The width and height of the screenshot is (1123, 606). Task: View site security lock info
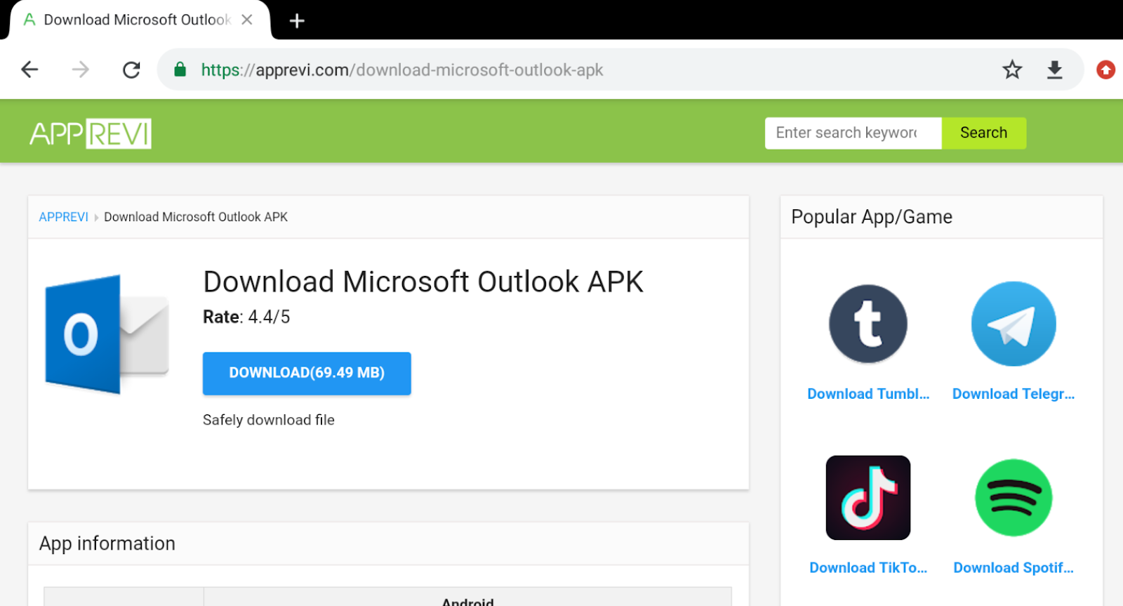(180, 70)
